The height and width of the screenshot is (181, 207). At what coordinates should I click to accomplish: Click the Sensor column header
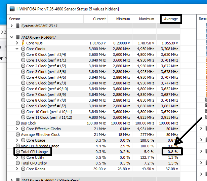click(x=45, y=19)
